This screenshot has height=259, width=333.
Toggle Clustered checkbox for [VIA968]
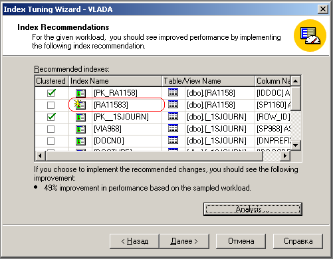(x=51, y=129)
